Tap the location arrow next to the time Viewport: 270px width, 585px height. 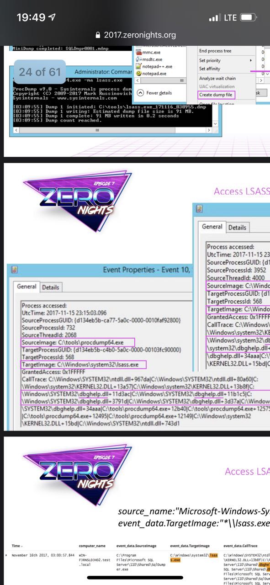click(52, 17)
